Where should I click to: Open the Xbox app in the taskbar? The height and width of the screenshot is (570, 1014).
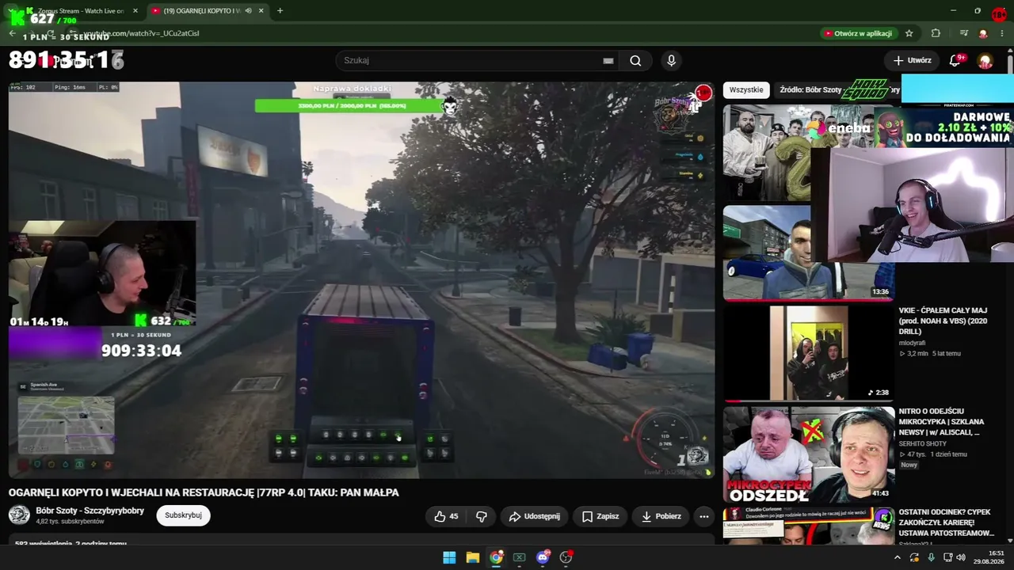point(519,557)
